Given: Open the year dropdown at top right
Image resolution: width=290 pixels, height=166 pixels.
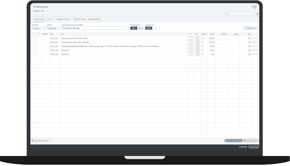Looking at the screenshot, I should pos(240,14).
